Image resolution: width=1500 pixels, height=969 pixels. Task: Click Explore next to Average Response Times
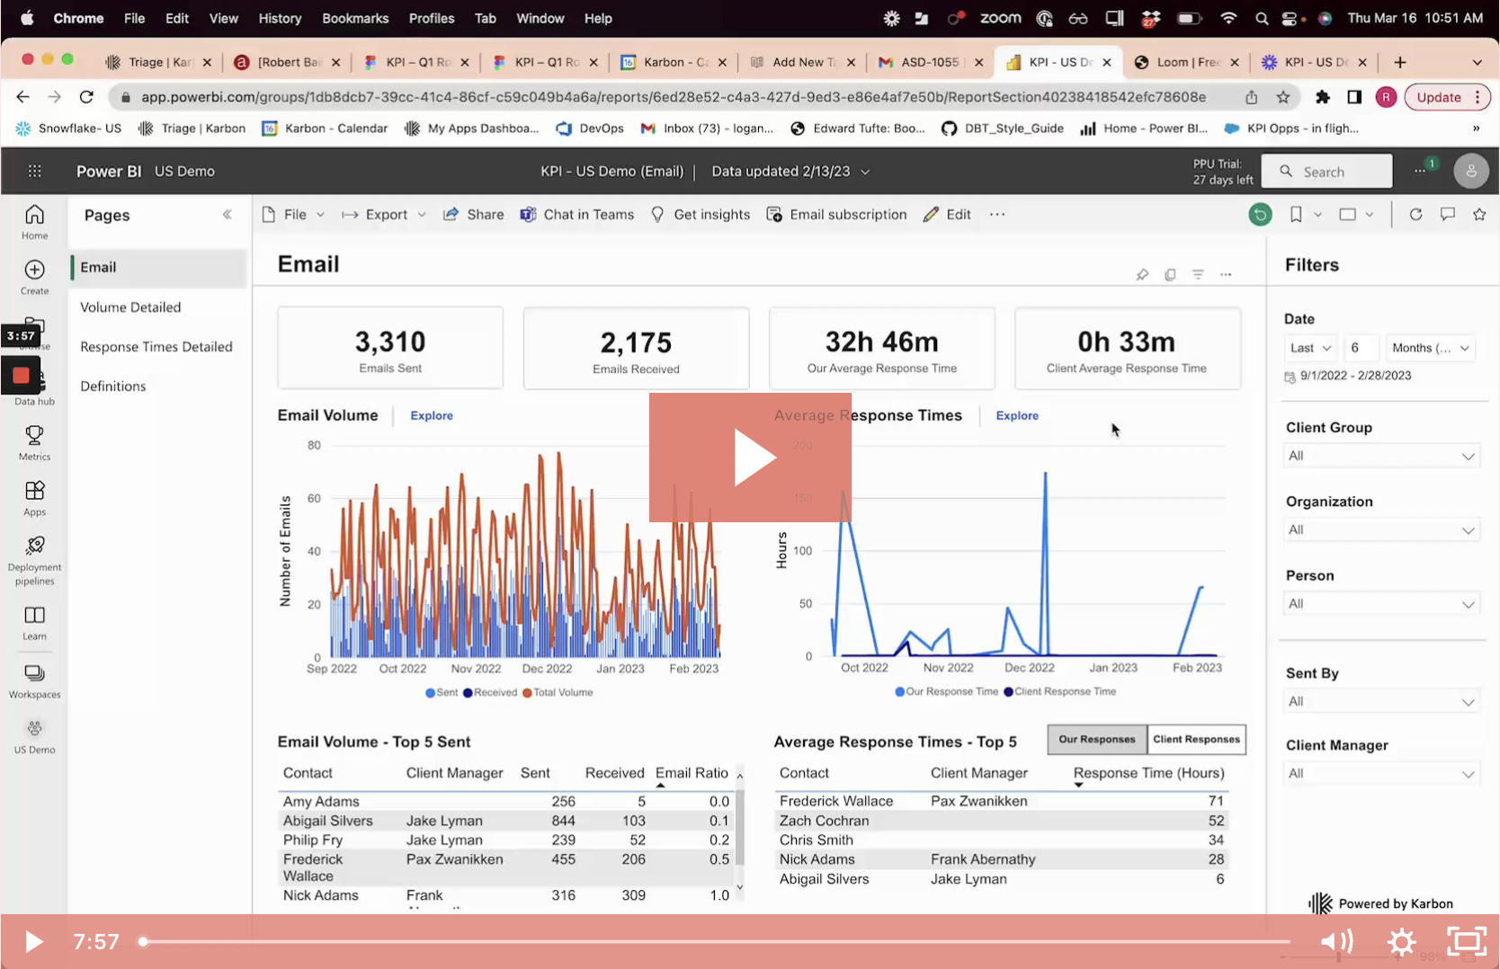coord(1017,416)
